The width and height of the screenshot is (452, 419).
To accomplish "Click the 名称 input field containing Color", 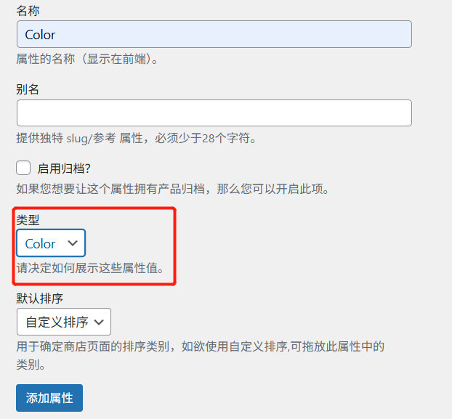I will pos(214,34).
